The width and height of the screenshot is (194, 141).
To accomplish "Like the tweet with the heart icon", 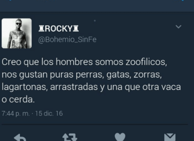I will click(x=120, y=137).
